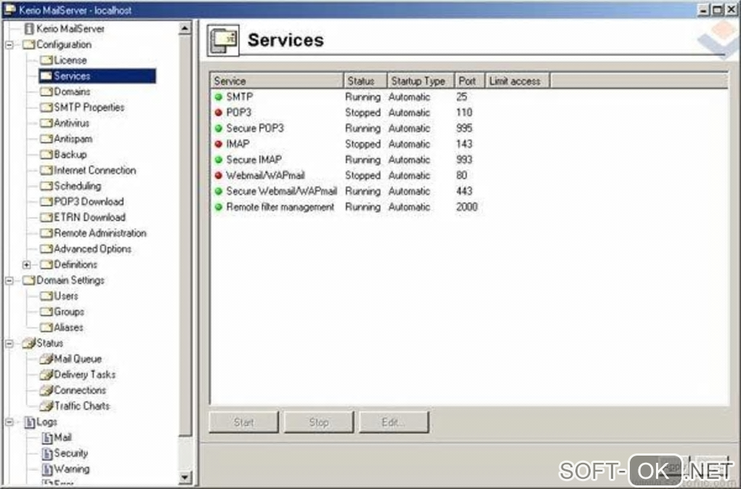The width and height of the screenshot is (741, 489).
Task: Click the Remote Administration folder icon
Action: tap(46, 233)
